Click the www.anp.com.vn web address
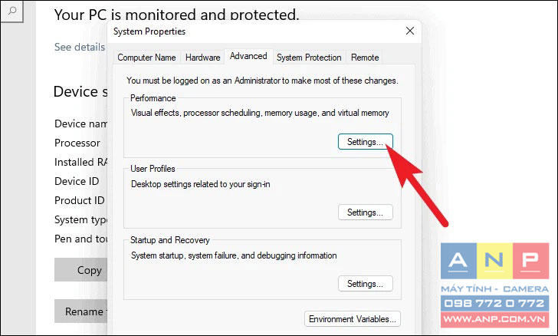 [494, 319]
